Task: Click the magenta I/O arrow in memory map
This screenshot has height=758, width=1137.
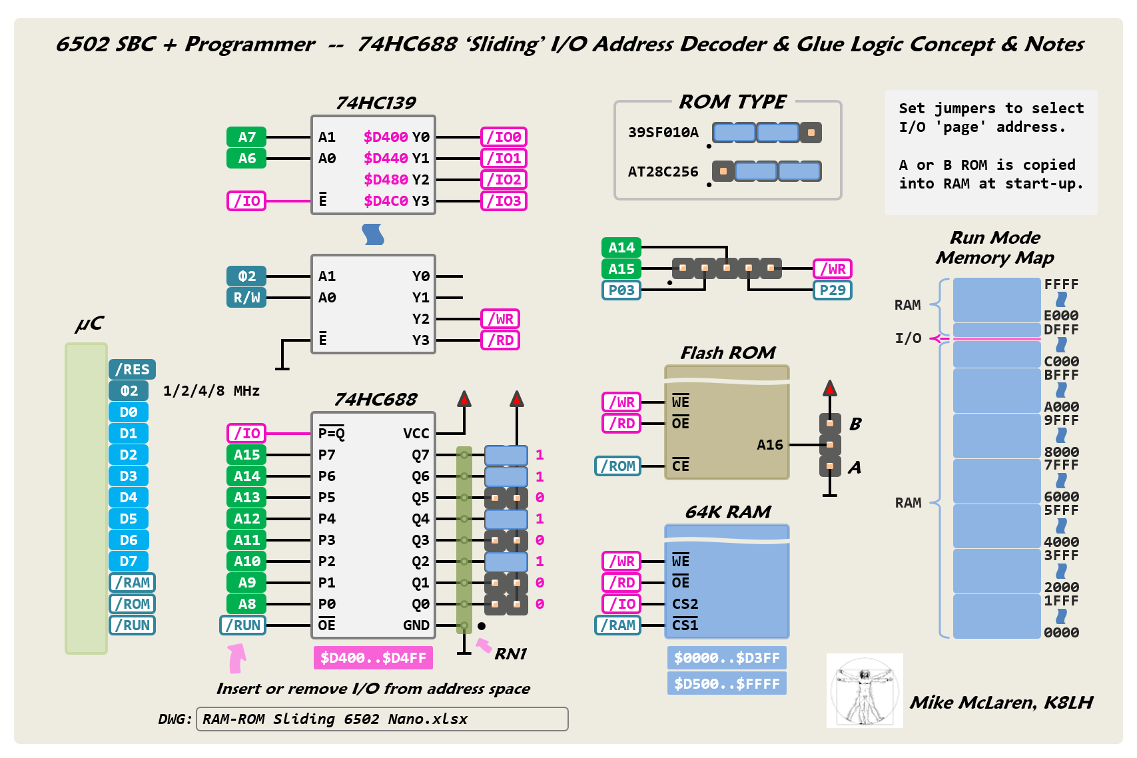Action: [x=939, y=339]
